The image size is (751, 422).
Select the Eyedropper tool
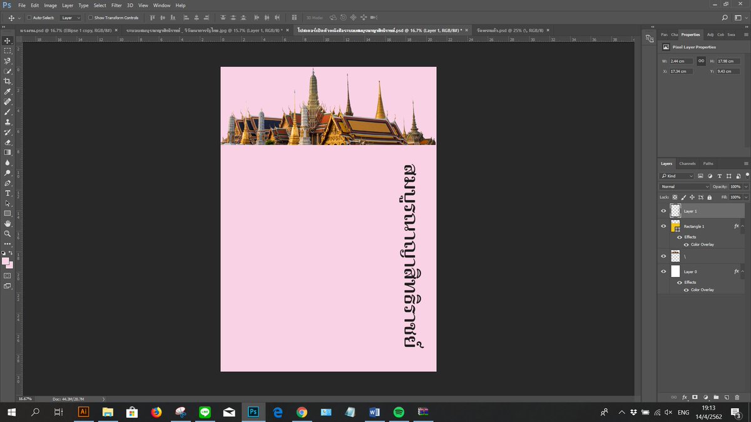point(8,91)
